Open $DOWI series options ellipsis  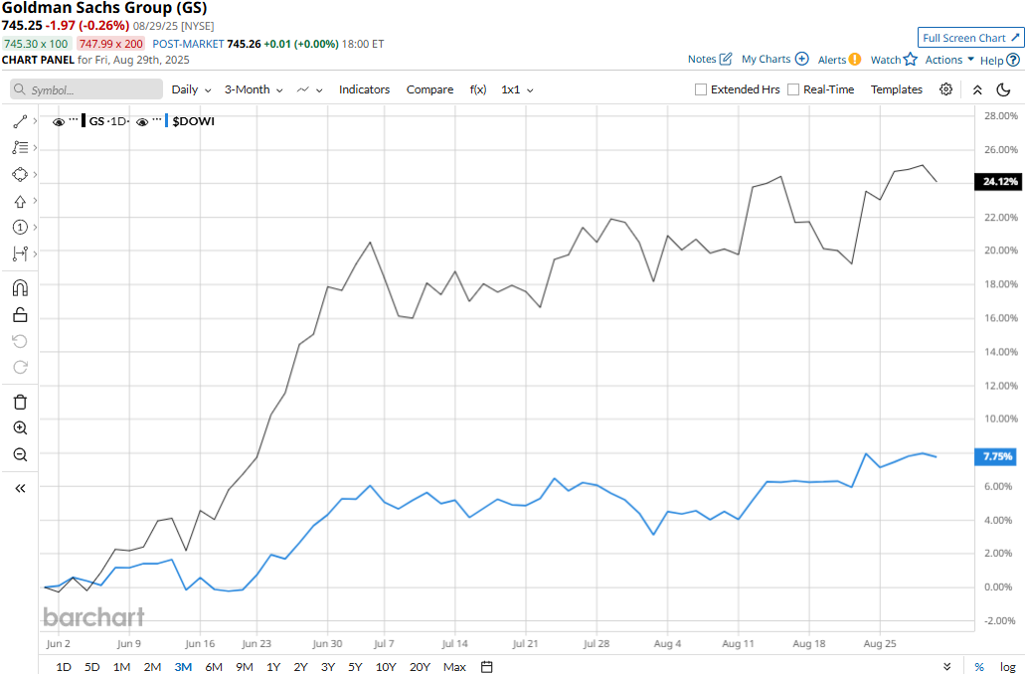[157, 119]
